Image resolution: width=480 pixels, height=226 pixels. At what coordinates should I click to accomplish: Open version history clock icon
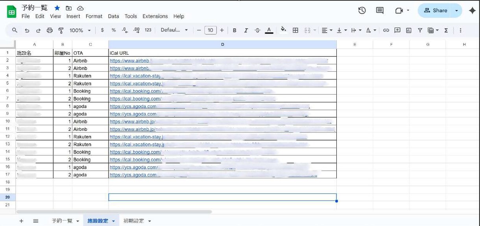click(362, 11)
